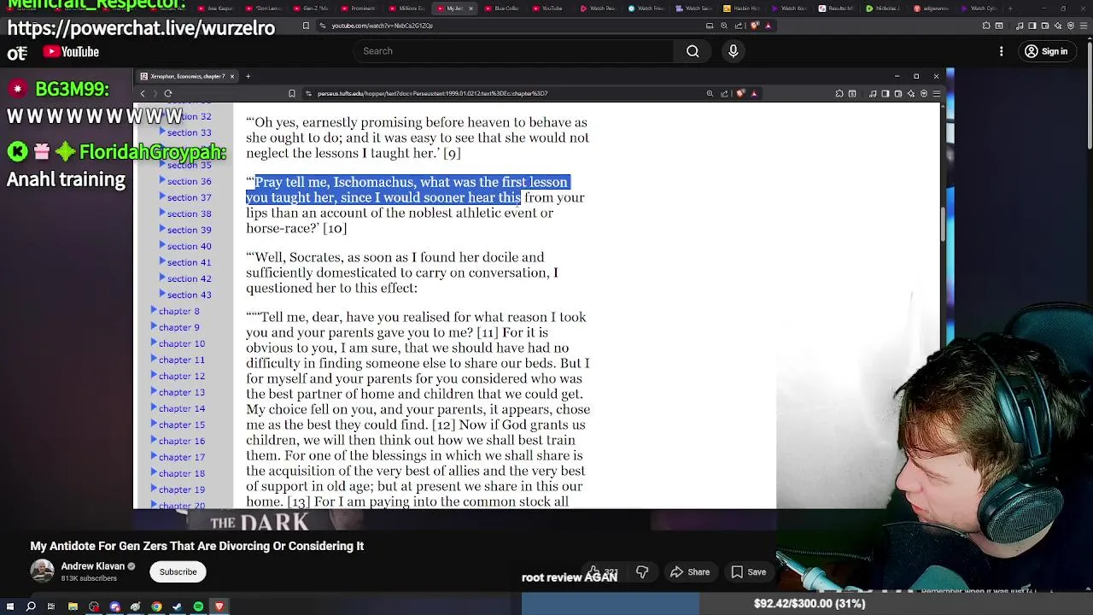Image resolution: width=1093 pixels, height=615 pixels.
Task: Switch to the 'Xenophon, Economics, chapter 7' tab
Action: 186,76
